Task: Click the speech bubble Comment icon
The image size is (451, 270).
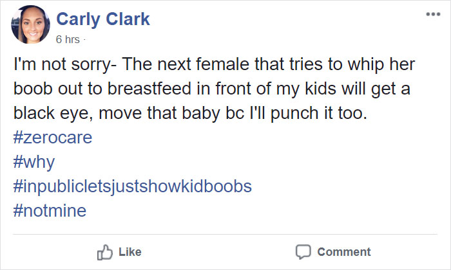Action: click(303, 251)
